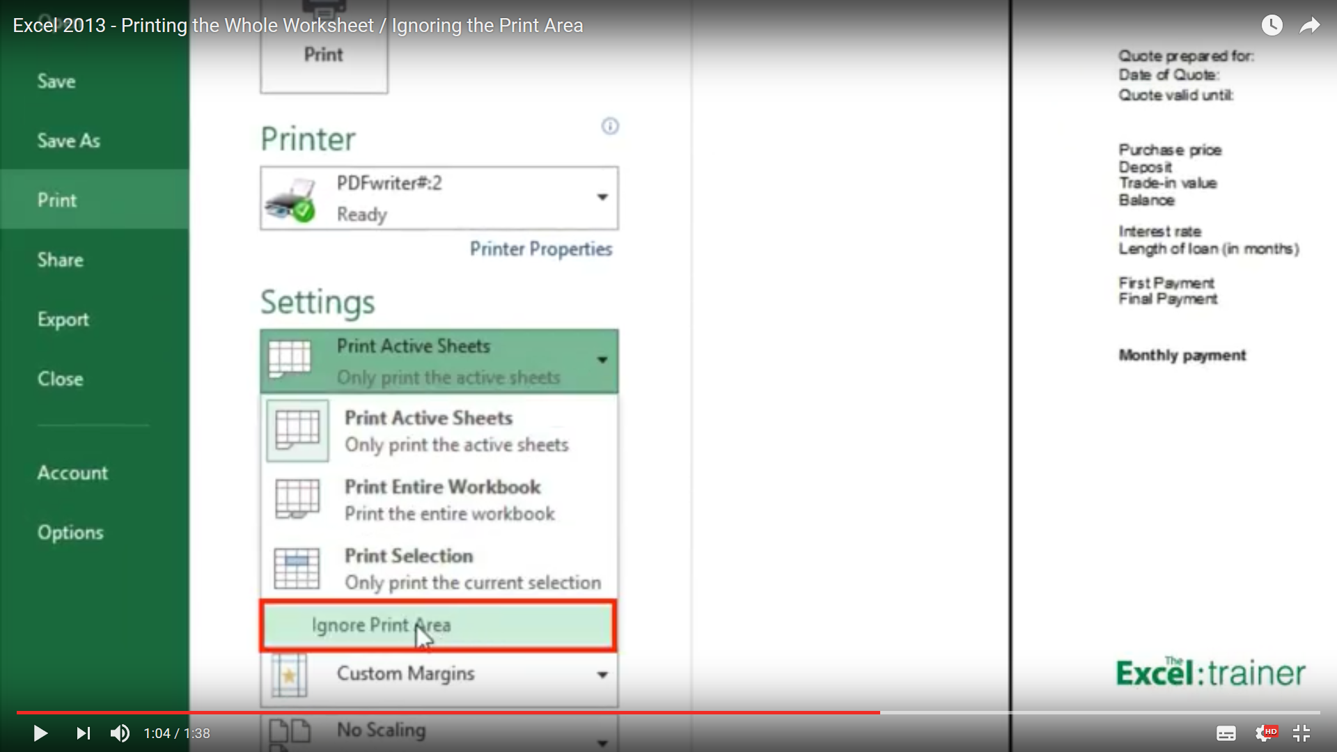Viewport: 1337px width, 752px height.
Task: Open Excel Options
Action: (x=70, y=532)
